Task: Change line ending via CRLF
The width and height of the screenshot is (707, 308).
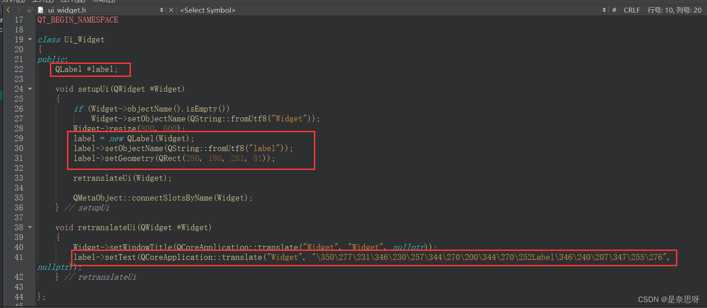Action: coord(631,10)
